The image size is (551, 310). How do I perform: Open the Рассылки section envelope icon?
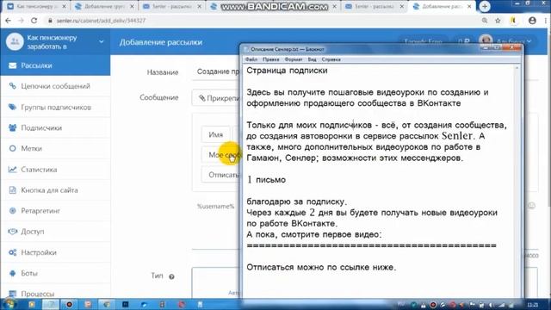point(13,65)
